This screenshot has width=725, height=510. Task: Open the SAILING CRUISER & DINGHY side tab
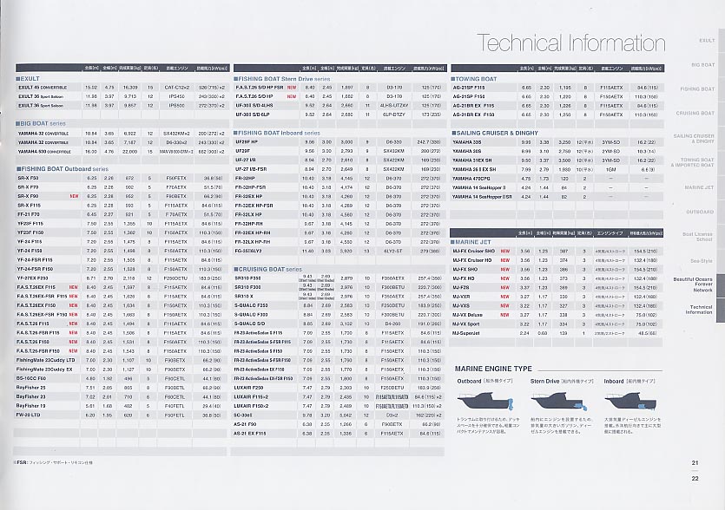coord(694,139)
